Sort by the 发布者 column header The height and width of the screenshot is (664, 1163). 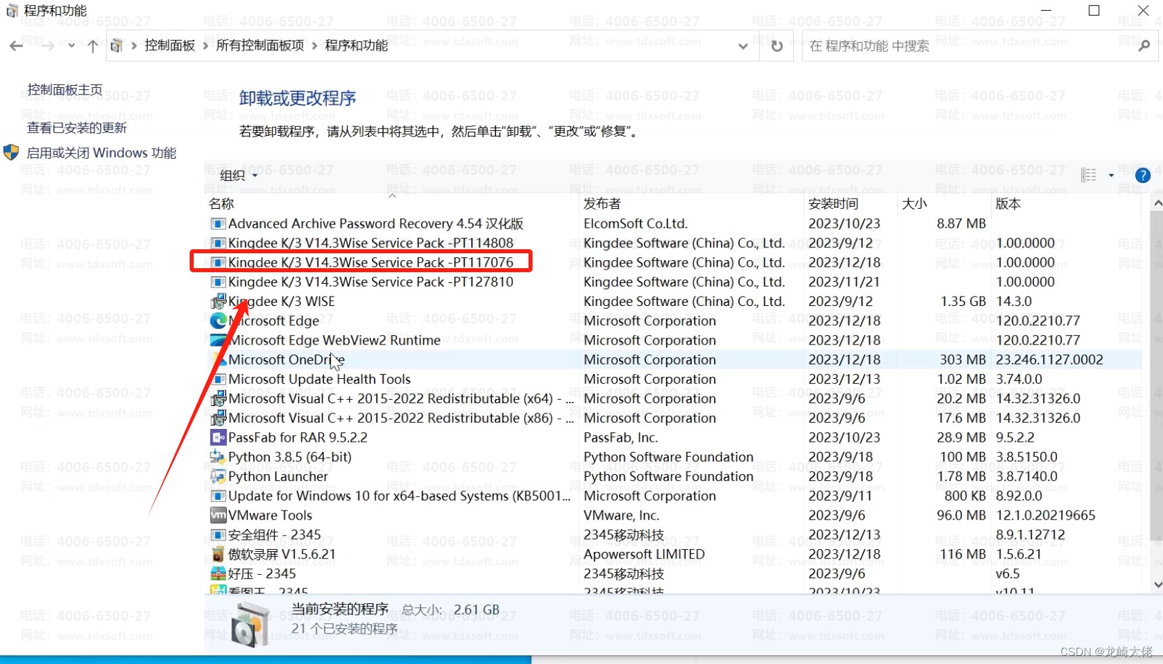click(x=602, y=204)
